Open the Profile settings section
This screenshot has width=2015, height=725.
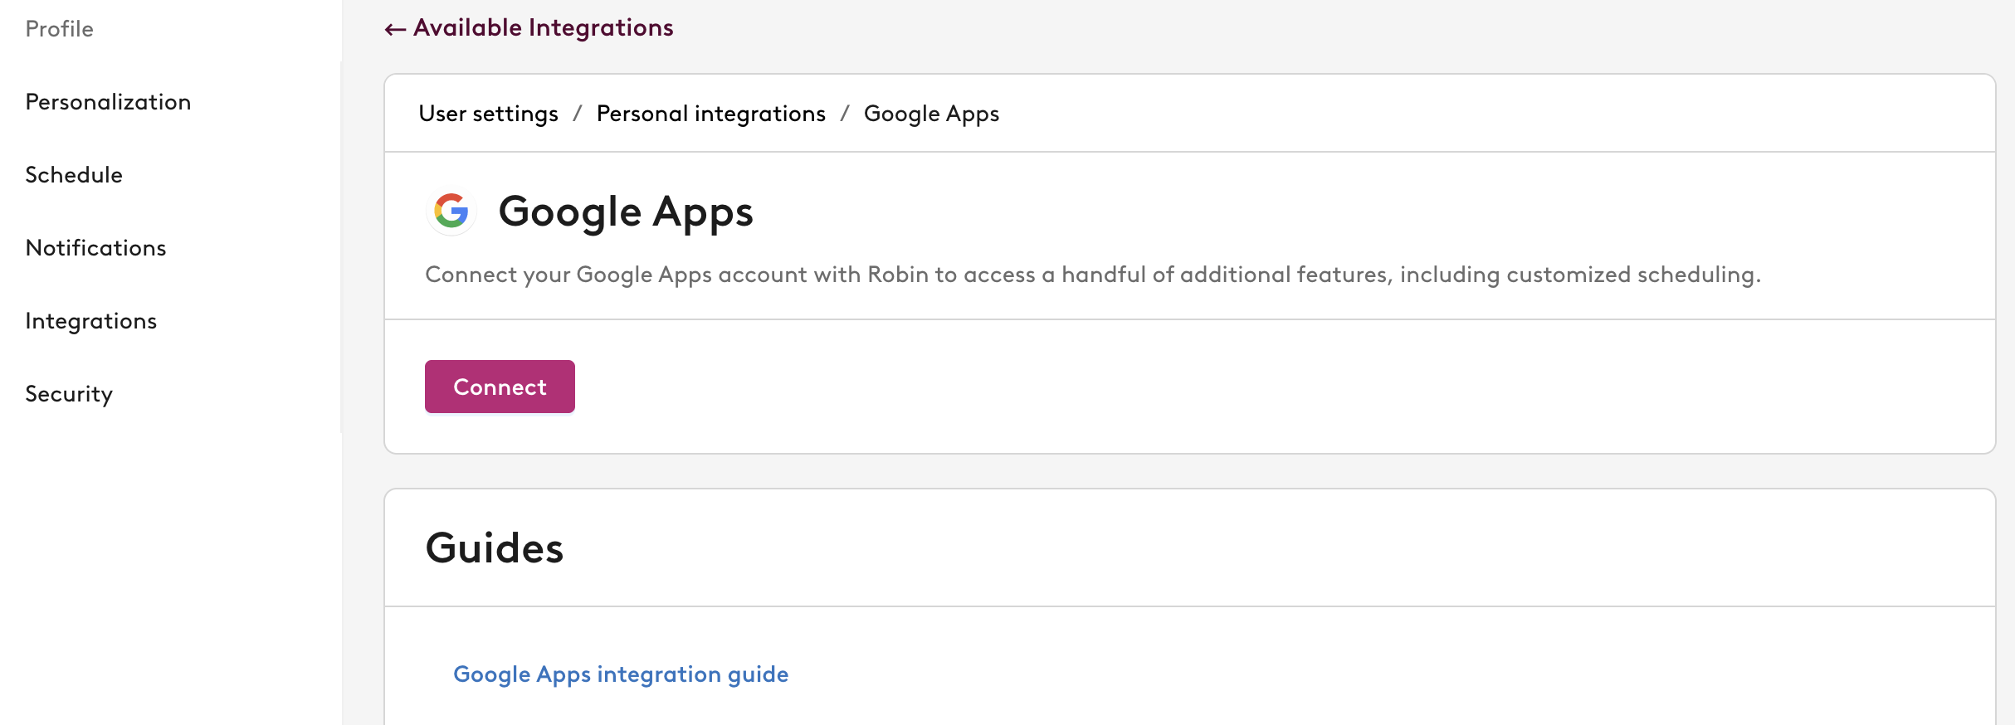click(x=60, y=29)
